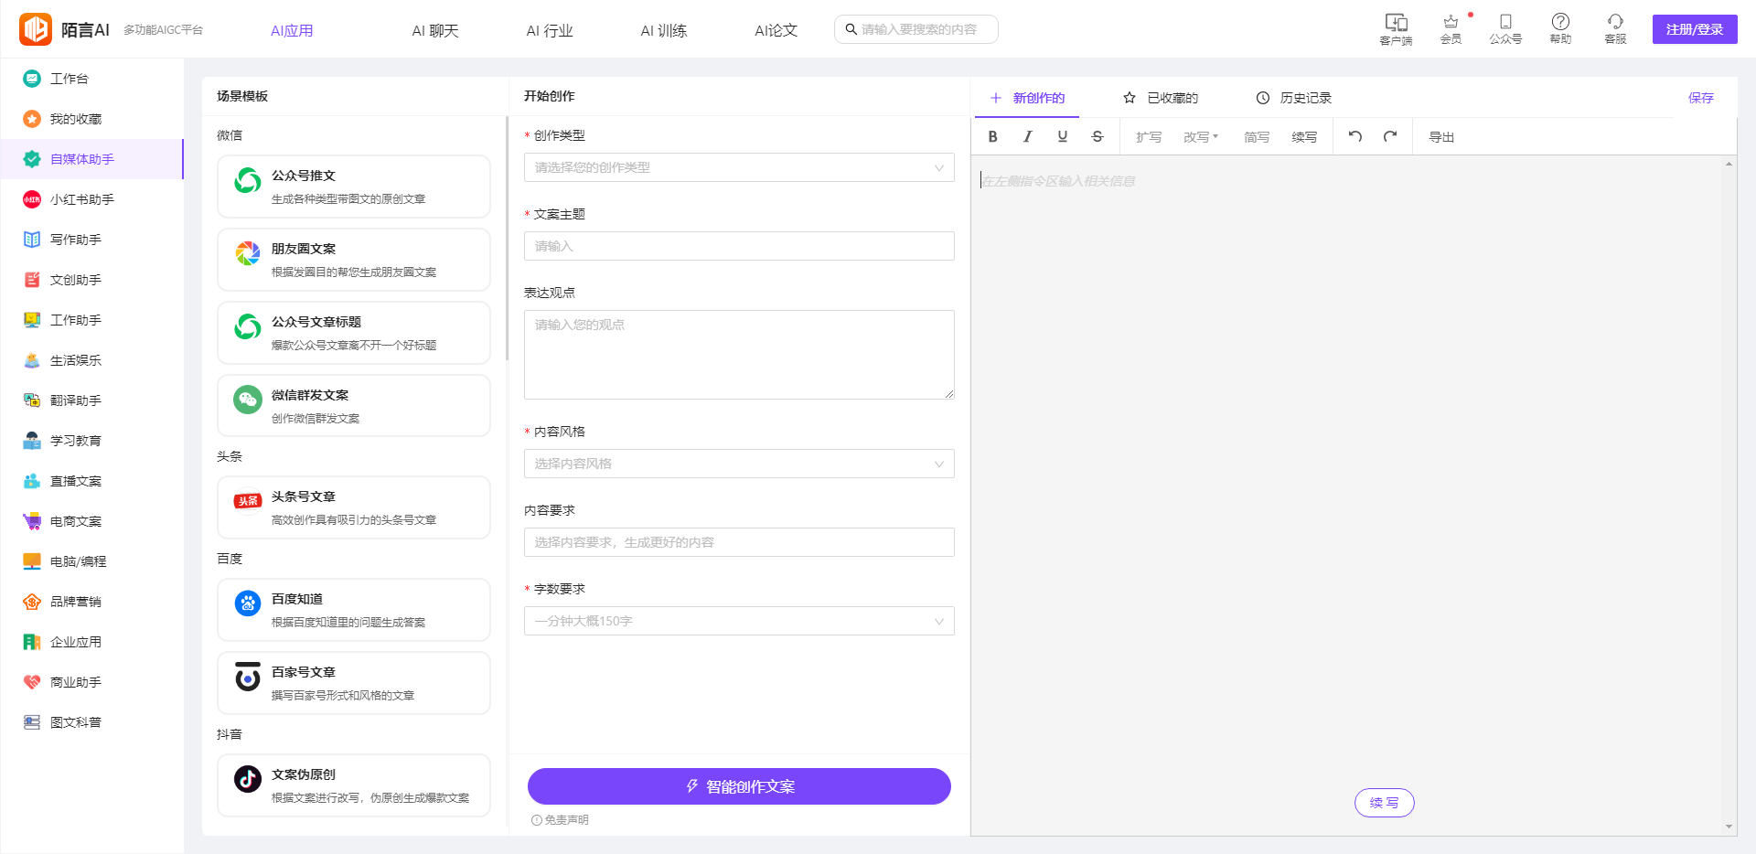Screen dimensions: 1756x854
Task: Click 简写 in editor toolbar
Action: click(1257, 137)
